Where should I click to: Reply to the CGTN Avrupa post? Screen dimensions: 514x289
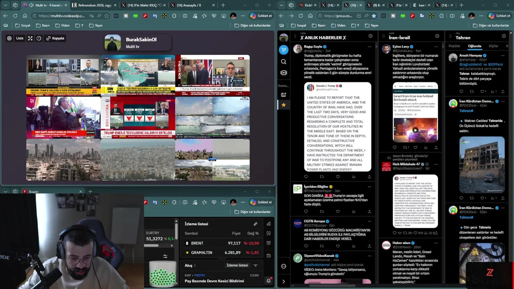pyautogui.click(x=306, y=246)
